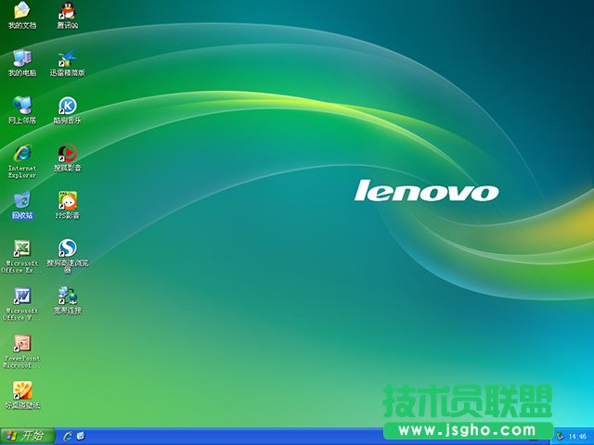Select the 我的电脑 (My Computer) icon
Image resolution: width=594 pixels, height=445 pixels.
pyautogui.click(x=22, y=57)
